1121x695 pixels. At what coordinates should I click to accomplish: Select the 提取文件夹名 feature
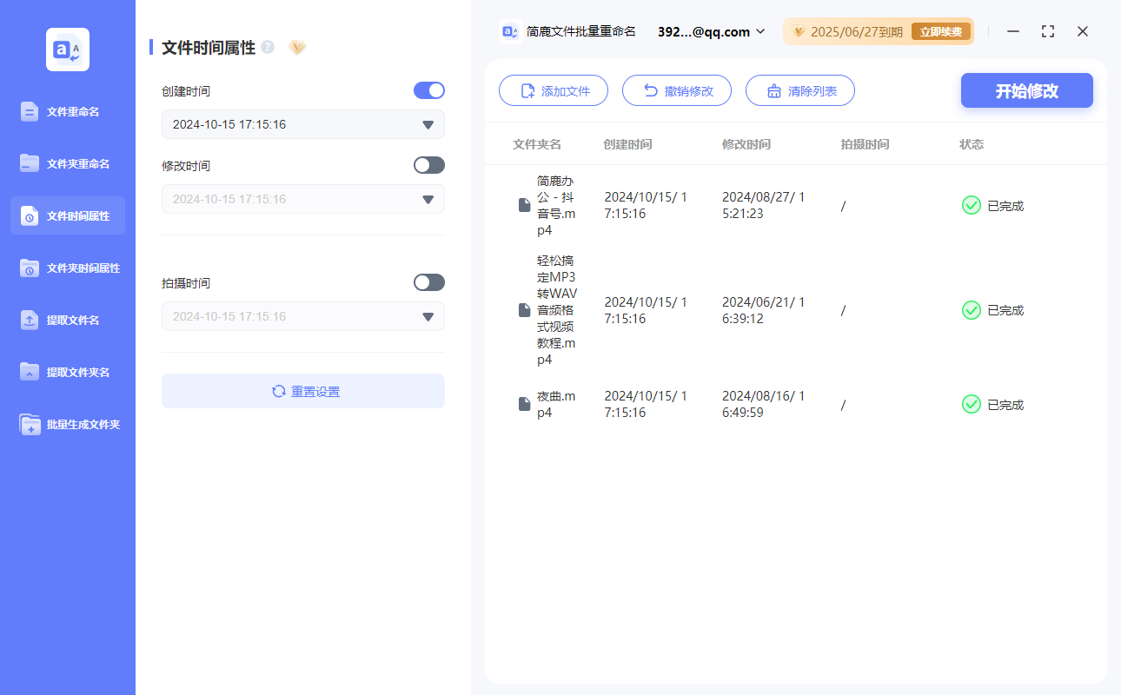pos(67,372)
